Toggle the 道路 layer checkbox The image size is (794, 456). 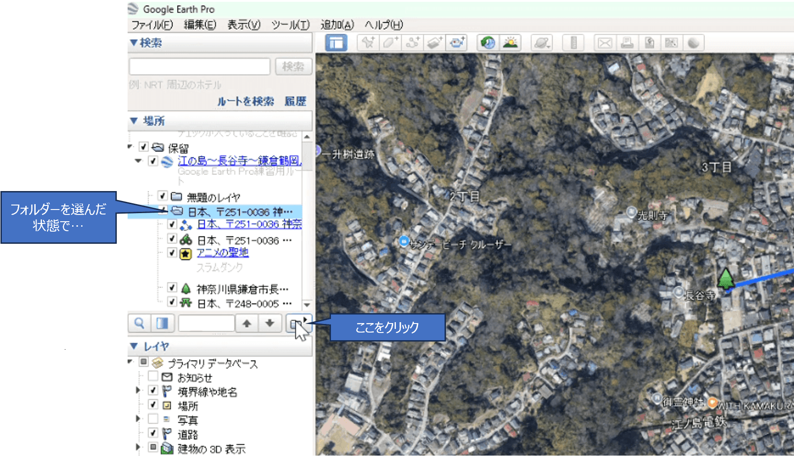tap(153, 433)
